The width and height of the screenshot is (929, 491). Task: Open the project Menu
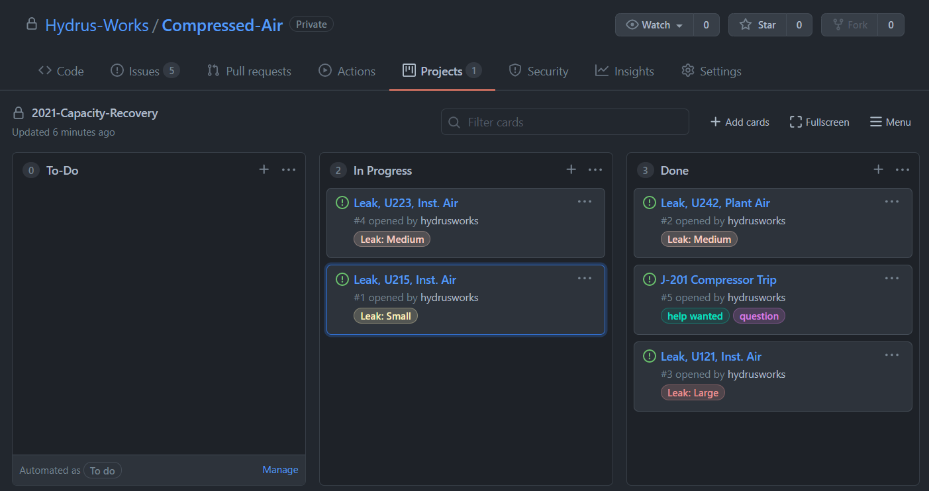click(891, 122)
